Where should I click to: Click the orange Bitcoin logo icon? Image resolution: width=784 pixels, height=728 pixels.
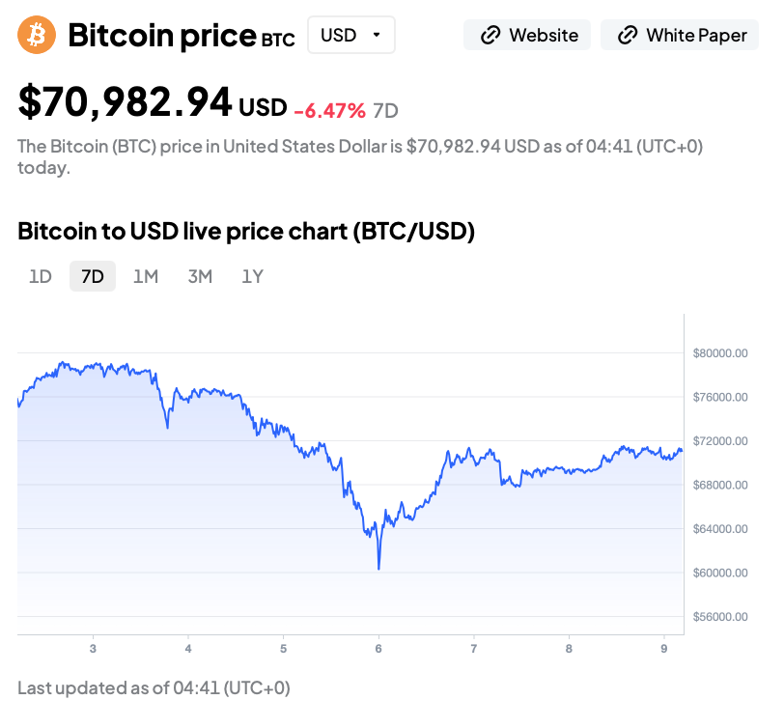37,36
